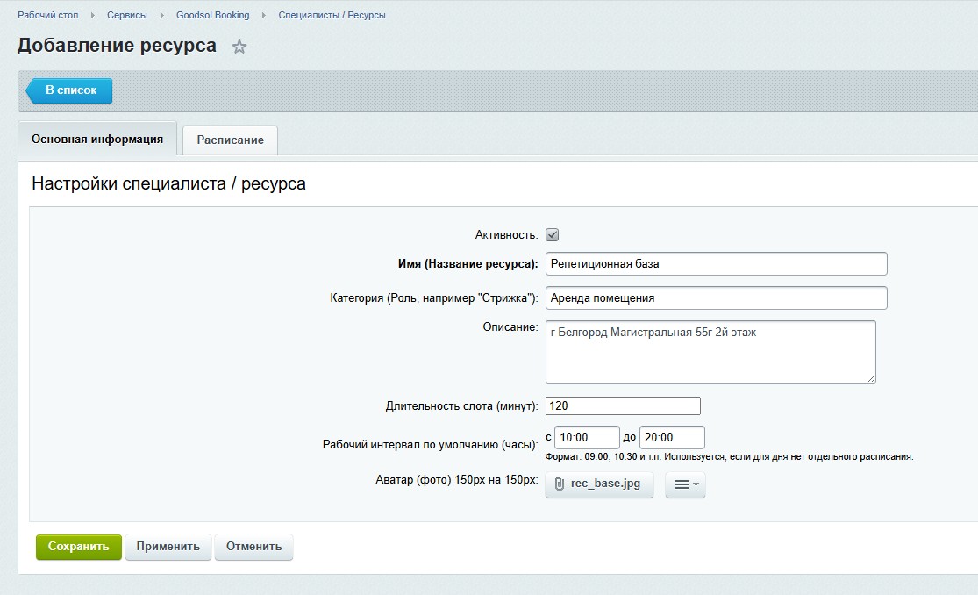Click heading Настройки специалиста / ресурса
Viewport: 978px width, 595px height.
(x=169, y=183)
